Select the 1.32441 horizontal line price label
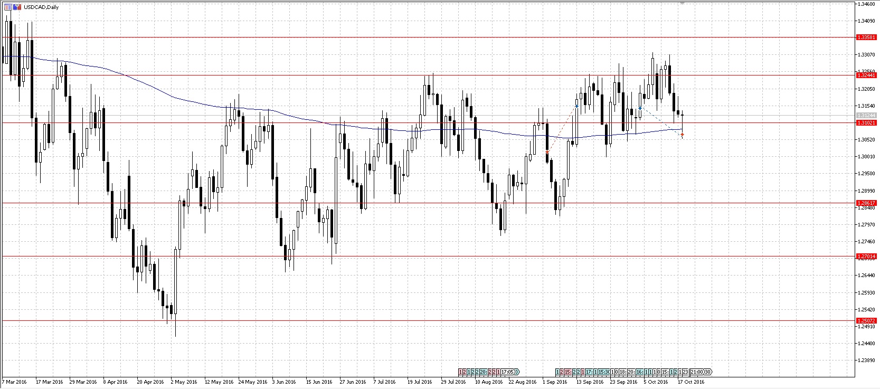Viewport: 880px width, 389px height. [866, 75]
